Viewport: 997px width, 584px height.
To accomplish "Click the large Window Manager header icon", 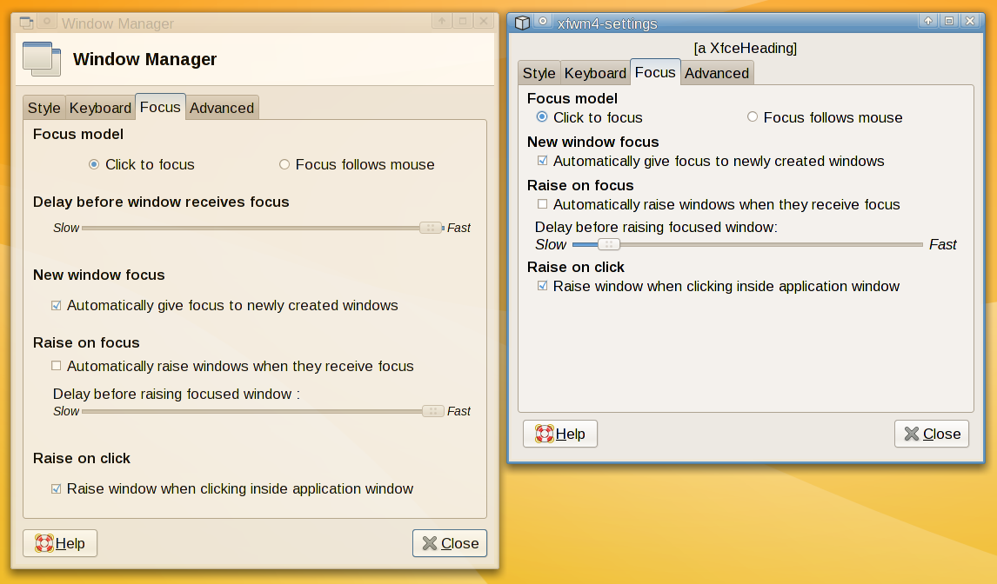I will (41, 59).
